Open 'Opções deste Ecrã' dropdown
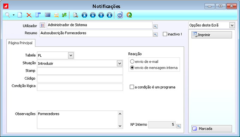Screen dimensions: 240x137 pos(232,25)
